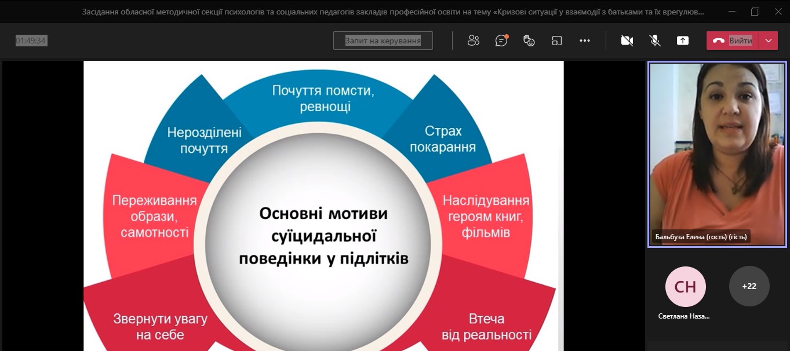Image resolution: width=790 pixels, height=351 pixels.
Task: Click the meeting timer 01:49:34
Action: [31, 41]
